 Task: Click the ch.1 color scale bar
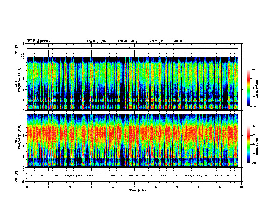(249, 88)
